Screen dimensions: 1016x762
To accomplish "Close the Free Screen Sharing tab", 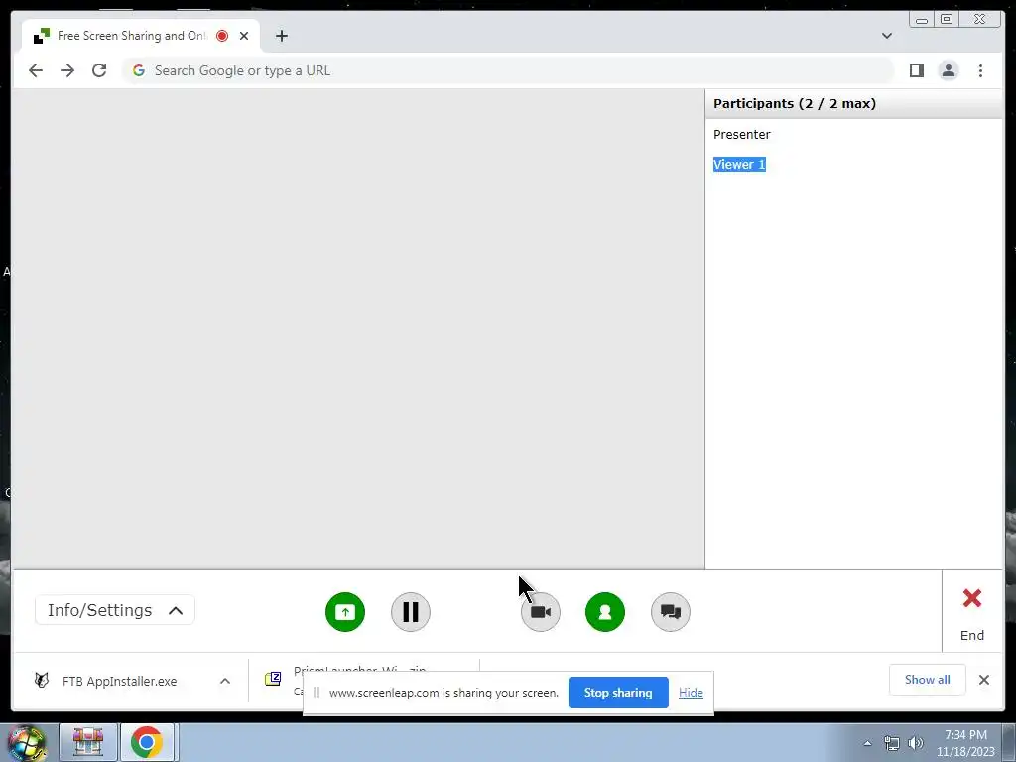I will (244, 36).
